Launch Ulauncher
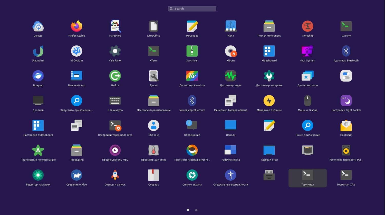This screenshot has height=215, width=385. pos(38,51)
